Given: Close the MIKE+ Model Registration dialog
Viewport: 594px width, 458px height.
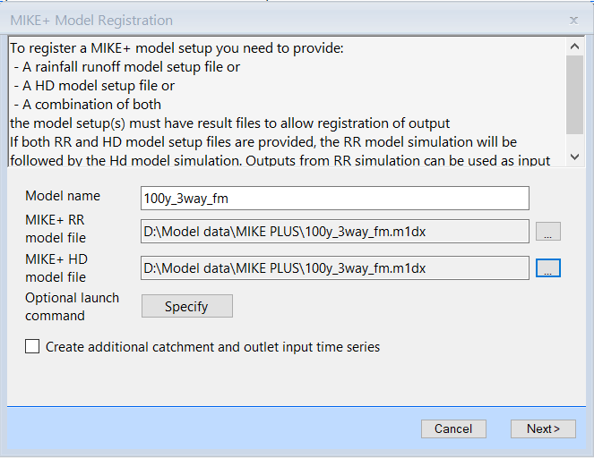Looking at the screenshot, I should click(x=573, y=21).
